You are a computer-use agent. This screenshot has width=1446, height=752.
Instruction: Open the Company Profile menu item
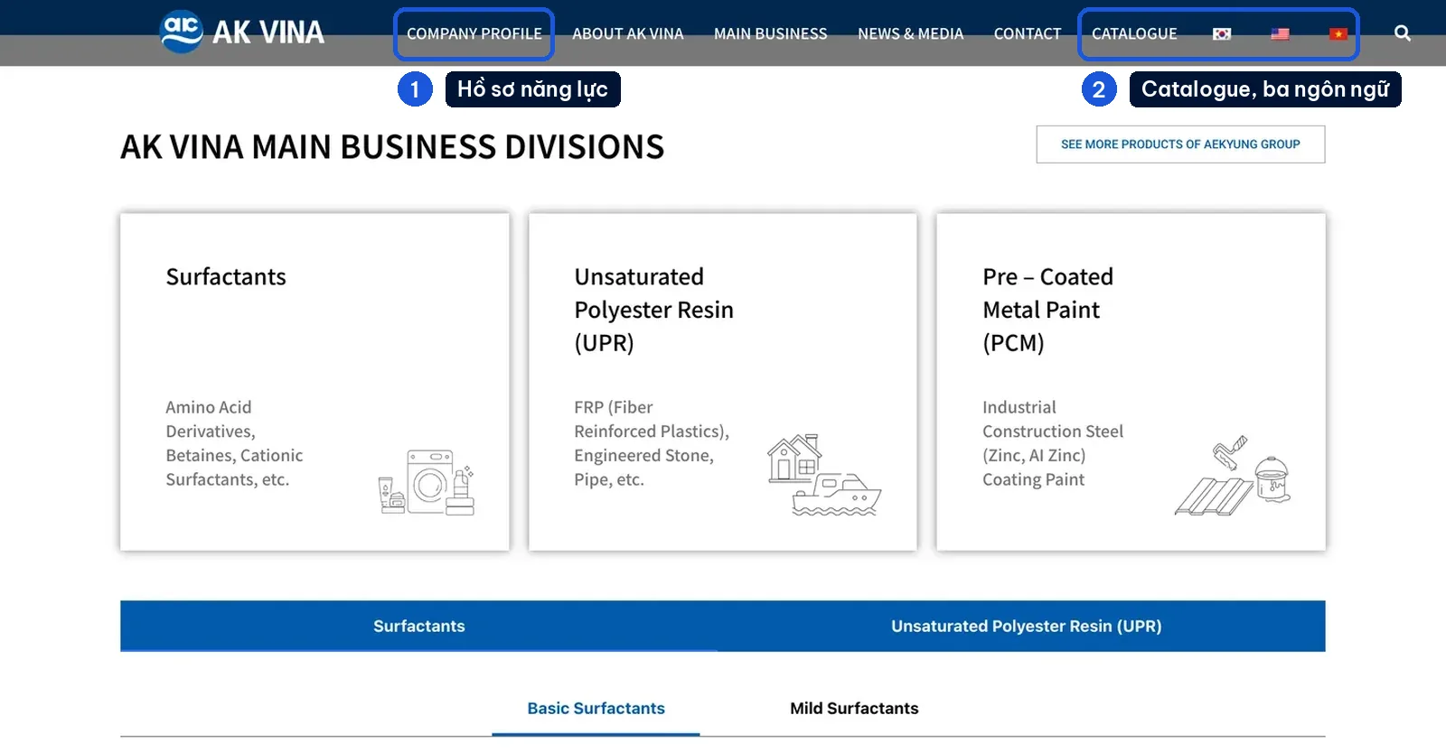[474, 33]
